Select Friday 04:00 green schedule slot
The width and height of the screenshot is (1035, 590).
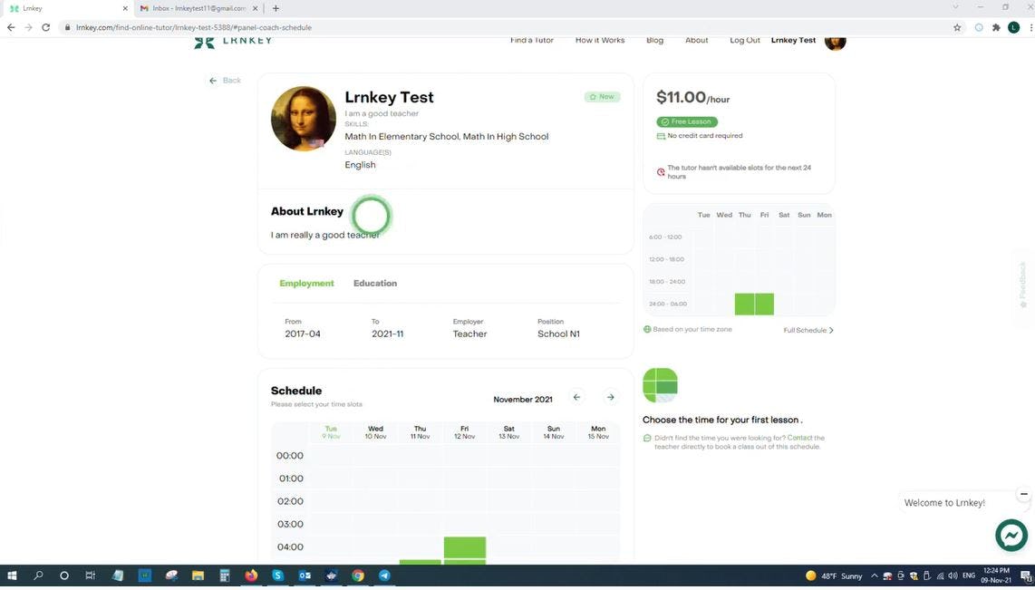tap(465, 547)
